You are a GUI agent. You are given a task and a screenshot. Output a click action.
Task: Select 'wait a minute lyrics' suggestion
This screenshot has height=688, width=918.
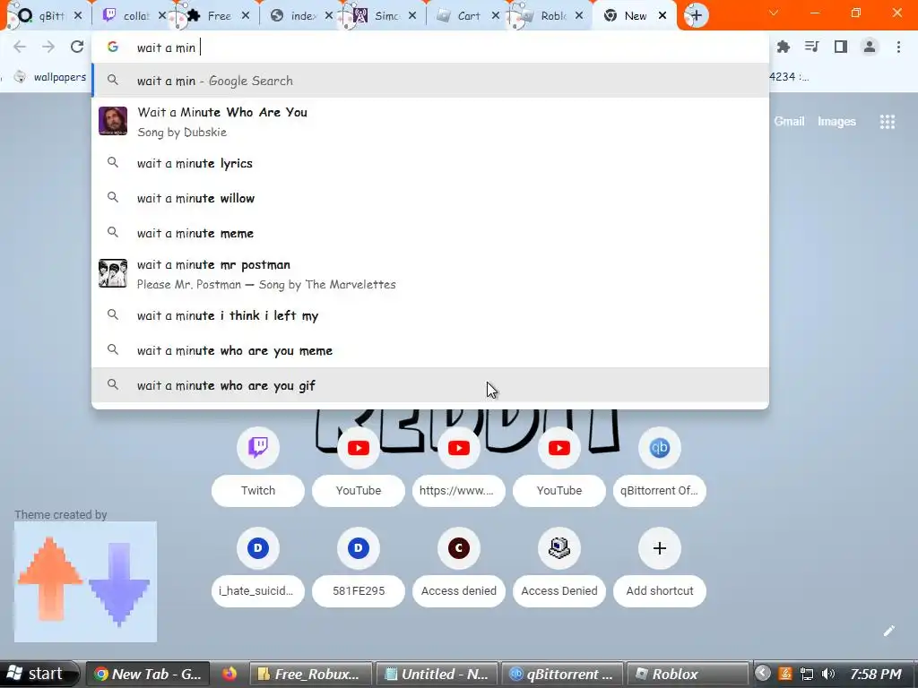pyautogui.click(x=430, y=163)
